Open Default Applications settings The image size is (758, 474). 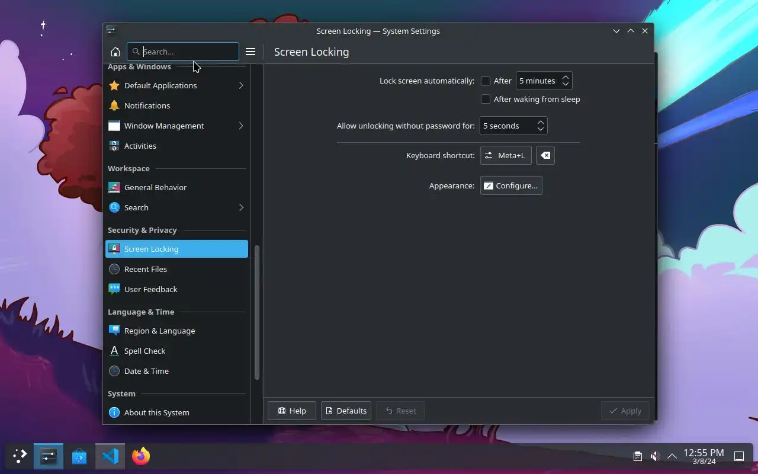click(176, 85)
